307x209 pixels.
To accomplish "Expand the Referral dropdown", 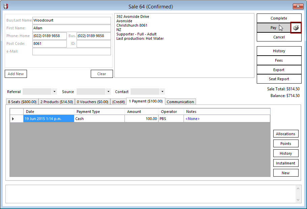I will (x=54, y=92).
